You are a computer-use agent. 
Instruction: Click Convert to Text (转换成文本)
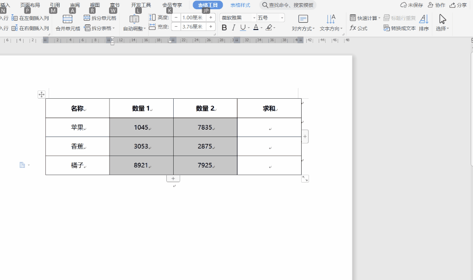tap(400, 28)
